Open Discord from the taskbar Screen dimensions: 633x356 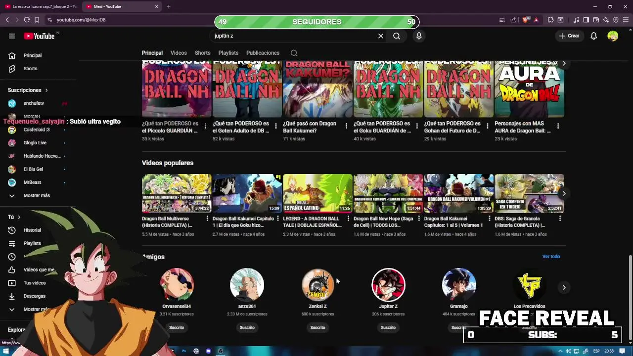click(x=208, y=351)
